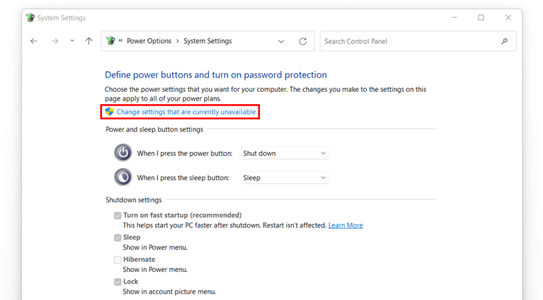The image size is (543, 300).
Task: Toggle Turn on fast startup checkbox
Action: 118,215
